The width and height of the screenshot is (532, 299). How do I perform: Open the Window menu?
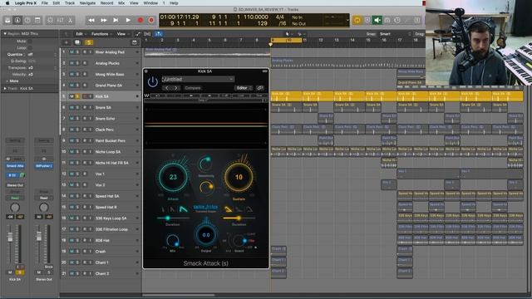[x=150, y=3]
